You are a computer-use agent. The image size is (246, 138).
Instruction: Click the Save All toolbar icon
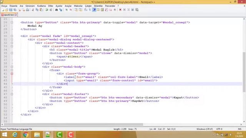click(15, 10)
